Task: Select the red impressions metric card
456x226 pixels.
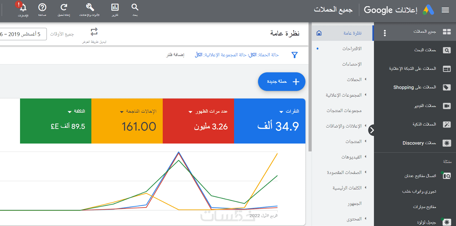Action: click(198, 121)
